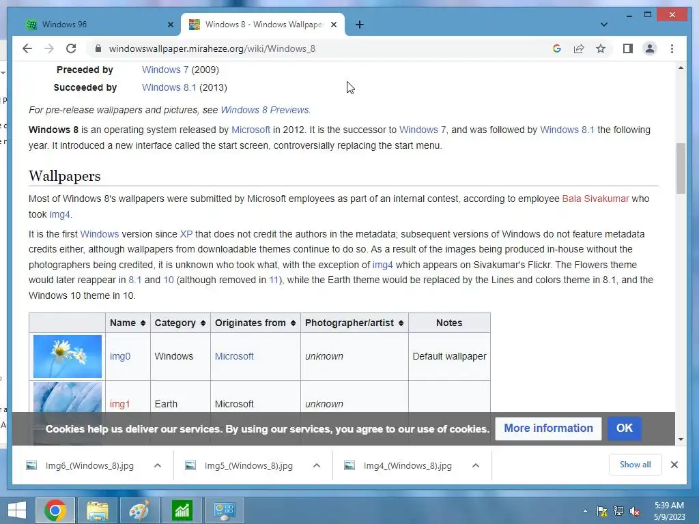Screen dimensions: 699x524
Task: Click the XP link
Action: 186,234
